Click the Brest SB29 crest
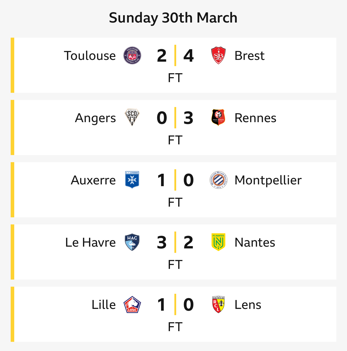Image resolution: width=347 pixels, height=351 pixels. [x=218, y=55]
